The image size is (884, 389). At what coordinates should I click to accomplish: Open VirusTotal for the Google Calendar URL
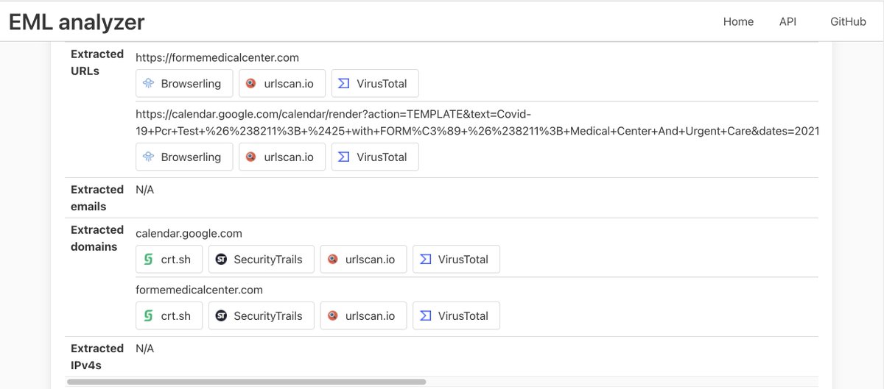click(x=375, y=157)
